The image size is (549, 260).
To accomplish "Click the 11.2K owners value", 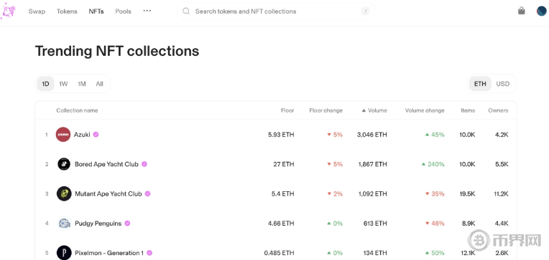I will pos(500,193).
